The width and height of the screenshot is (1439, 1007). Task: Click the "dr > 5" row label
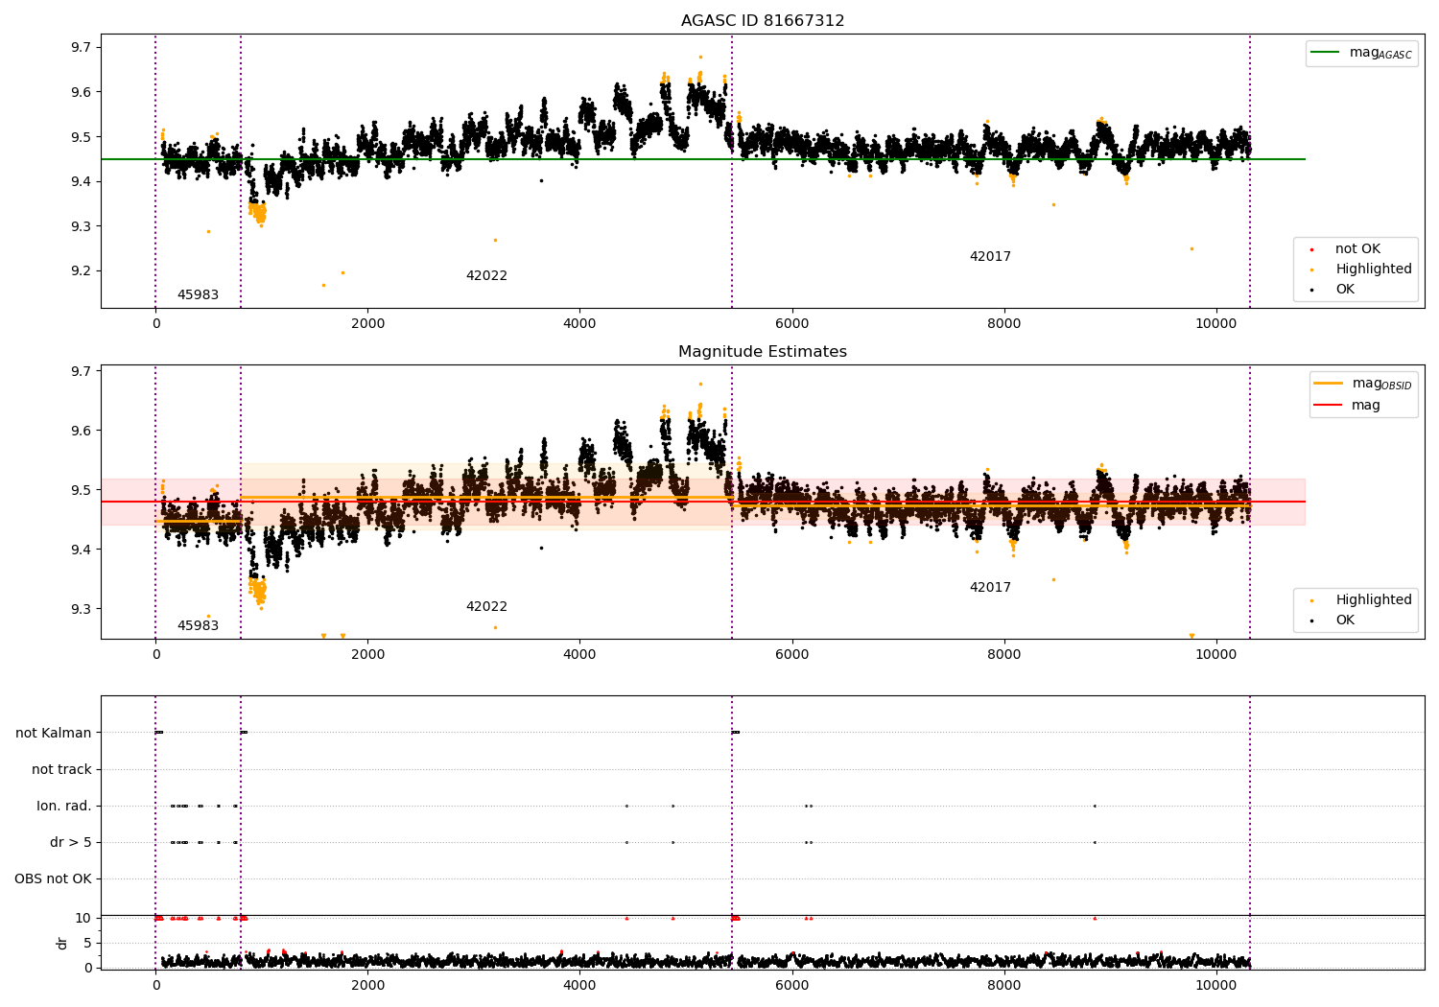click(71, 843)
